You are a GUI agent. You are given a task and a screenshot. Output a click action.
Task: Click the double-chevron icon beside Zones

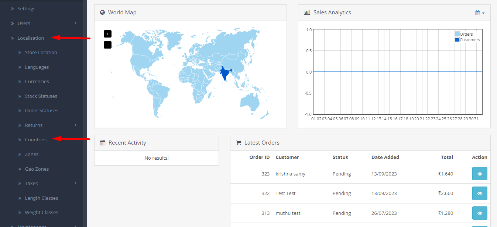coord(20,155)
